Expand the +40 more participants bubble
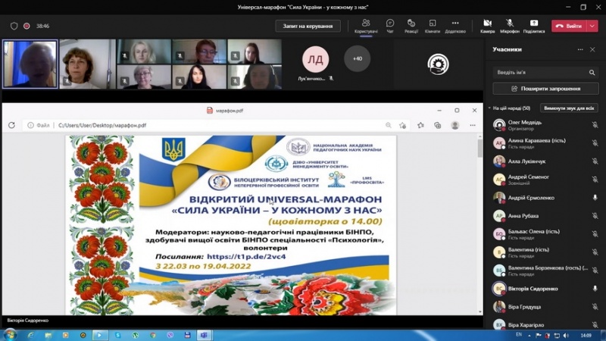 (x=357, y=58)
